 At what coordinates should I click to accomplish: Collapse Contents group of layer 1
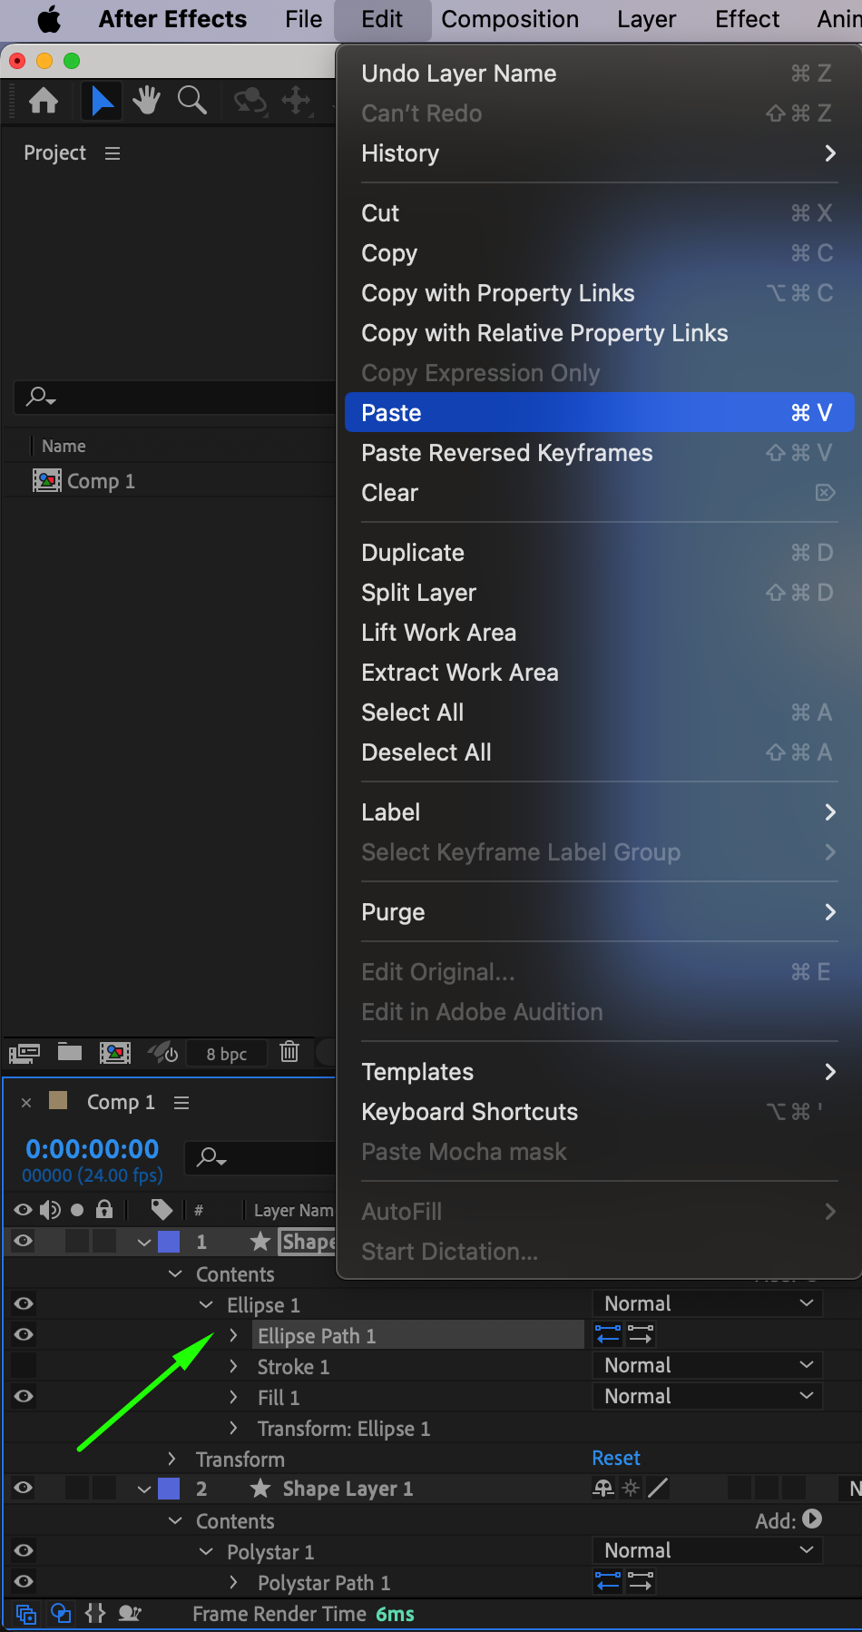pos(175,1273)
